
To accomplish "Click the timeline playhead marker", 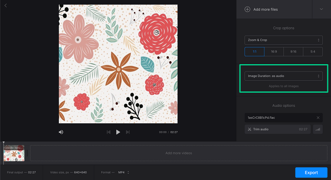I will [4, 143].
